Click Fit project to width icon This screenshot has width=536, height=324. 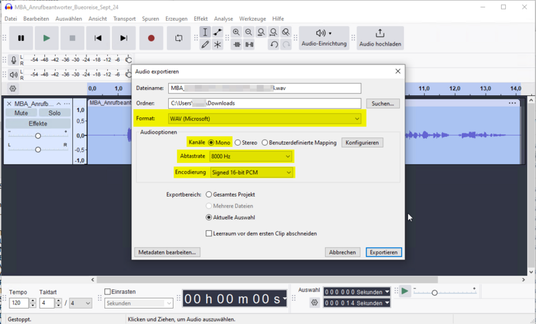tap(273, 32)
